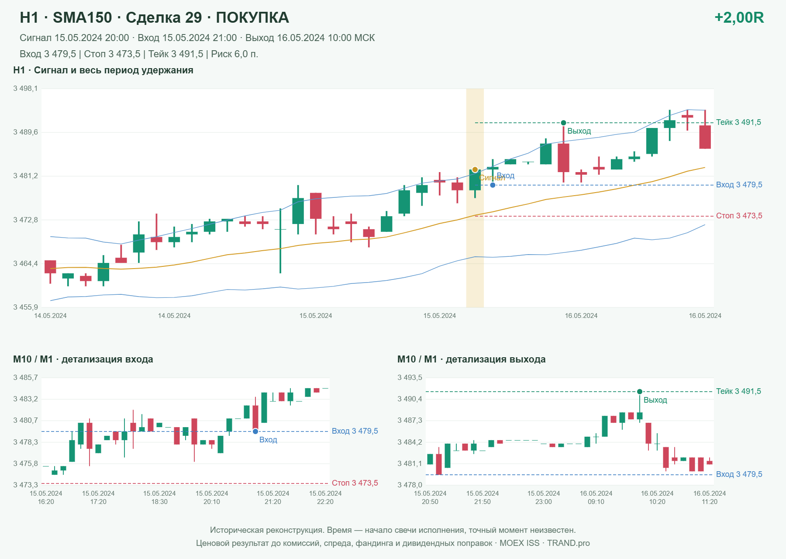Click the 'Риск 6,0 п.' parameters line
The height and width of the screenshot is (559, 786).
pos(139,54)
